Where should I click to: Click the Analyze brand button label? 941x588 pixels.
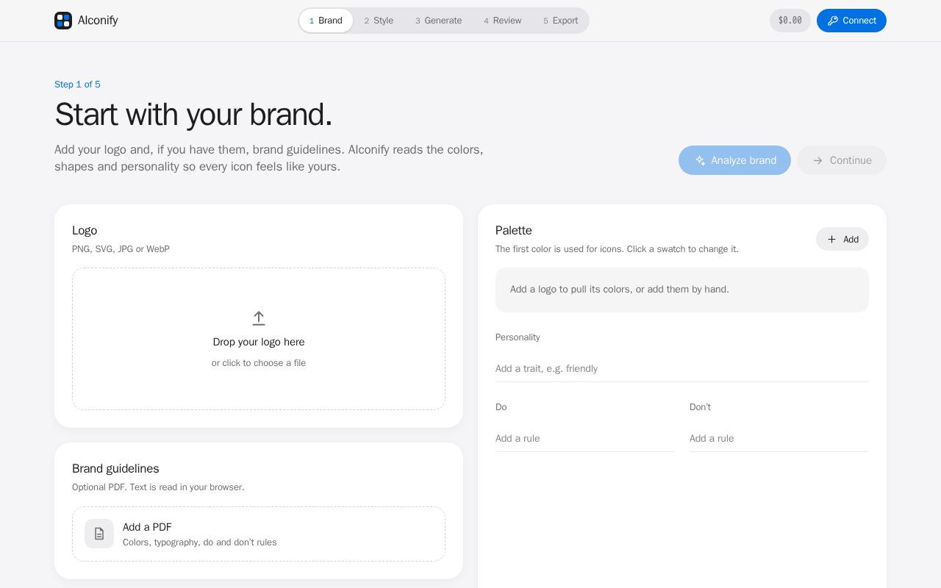743,160
